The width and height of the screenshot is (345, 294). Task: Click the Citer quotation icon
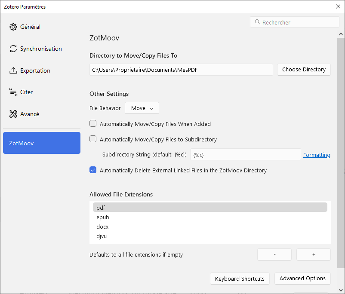pos(13,92)
